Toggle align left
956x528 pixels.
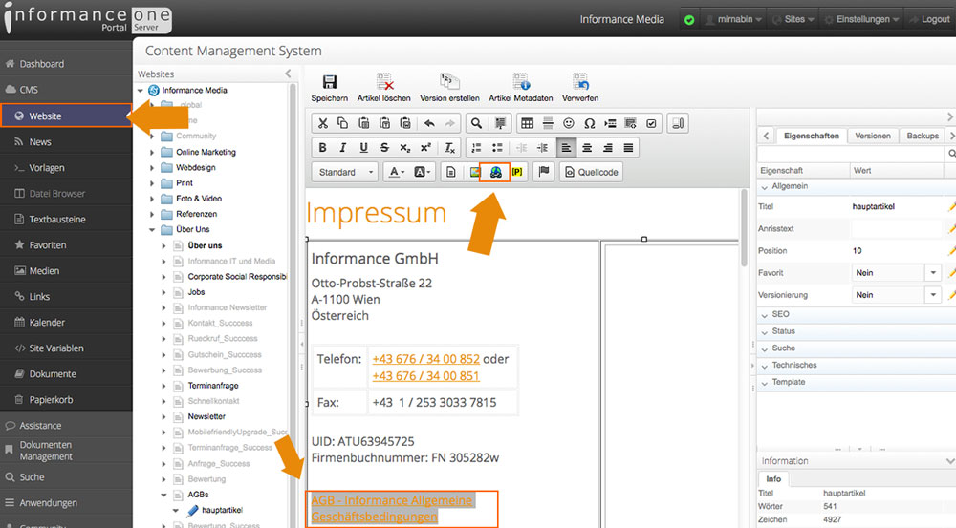click(566, 148)
